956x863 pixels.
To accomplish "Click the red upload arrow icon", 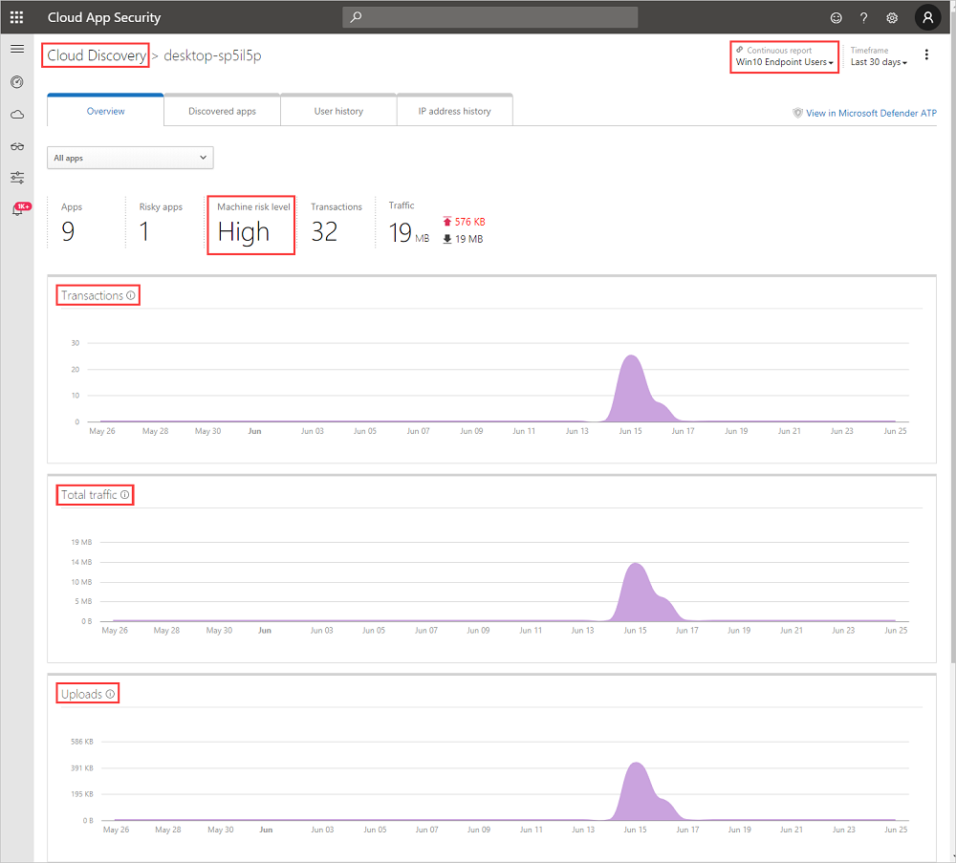I will pos(446,221).
